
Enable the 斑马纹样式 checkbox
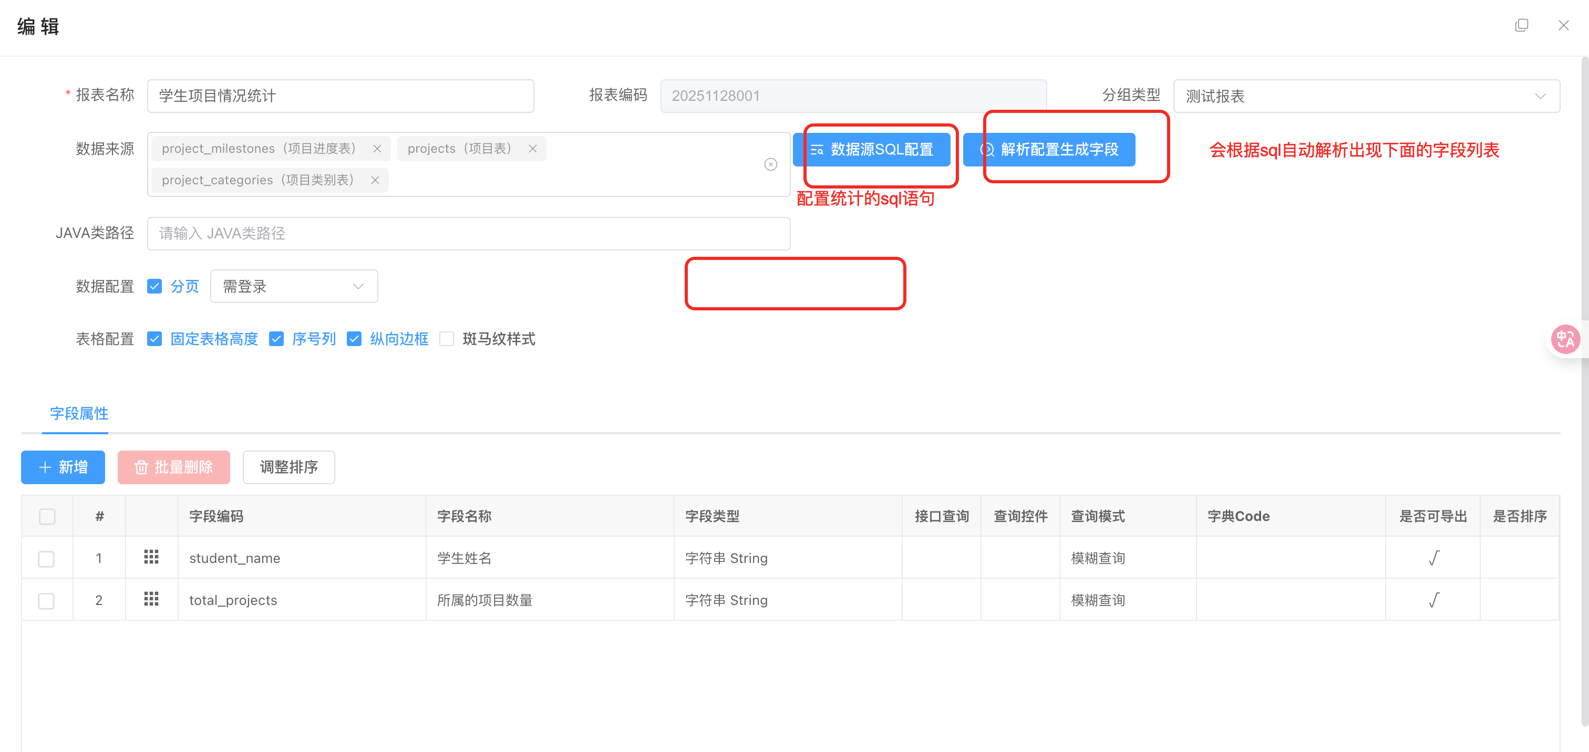(x=447, y=339)
